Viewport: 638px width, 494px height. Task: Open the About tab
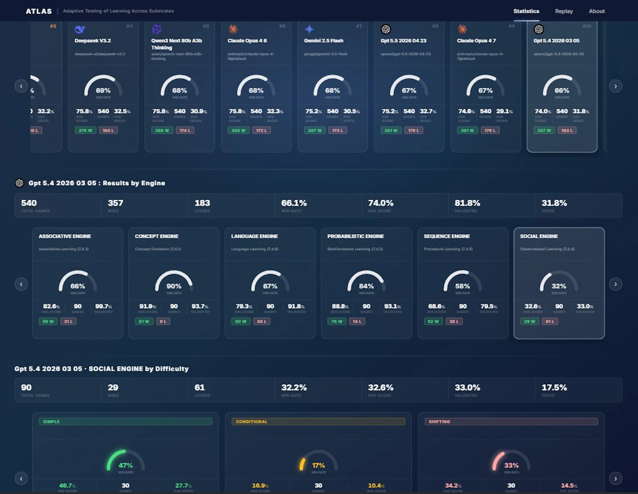[597, 11]
